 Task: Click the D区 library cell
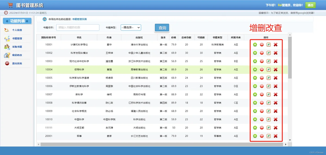point(236,86)
